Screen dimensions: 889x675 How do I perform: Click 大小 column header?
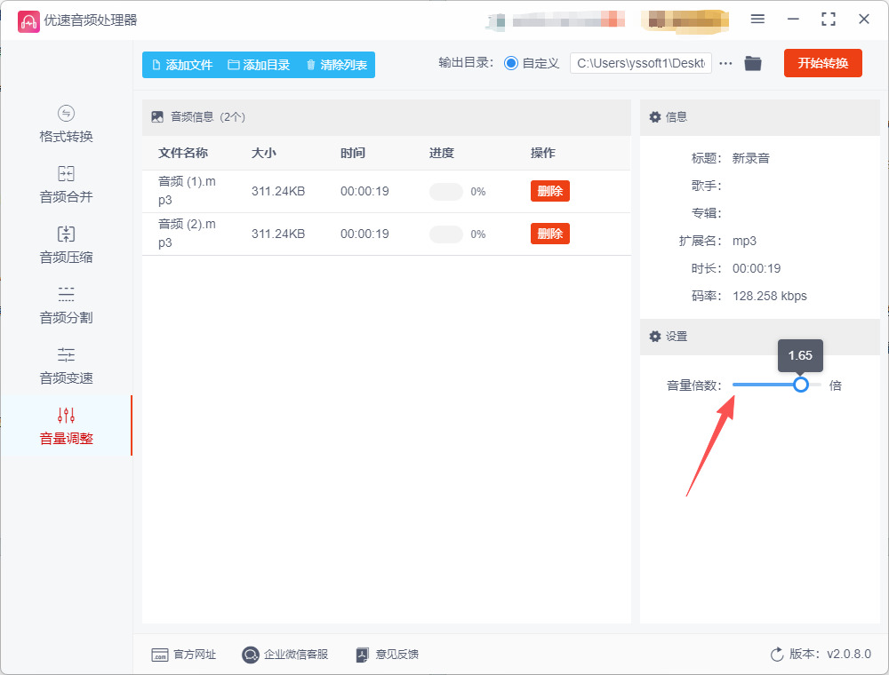coord(264,153)
